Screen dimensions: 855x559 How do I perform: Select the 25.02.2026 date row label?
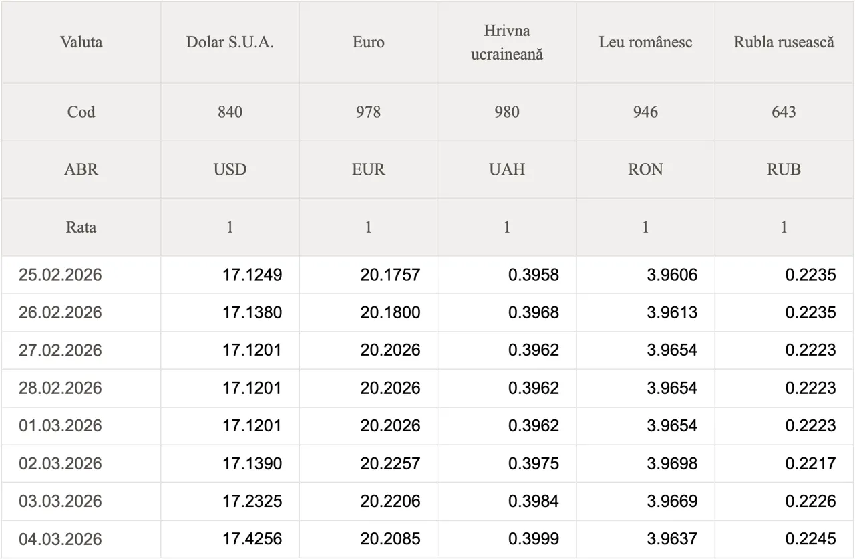(60, 275)
